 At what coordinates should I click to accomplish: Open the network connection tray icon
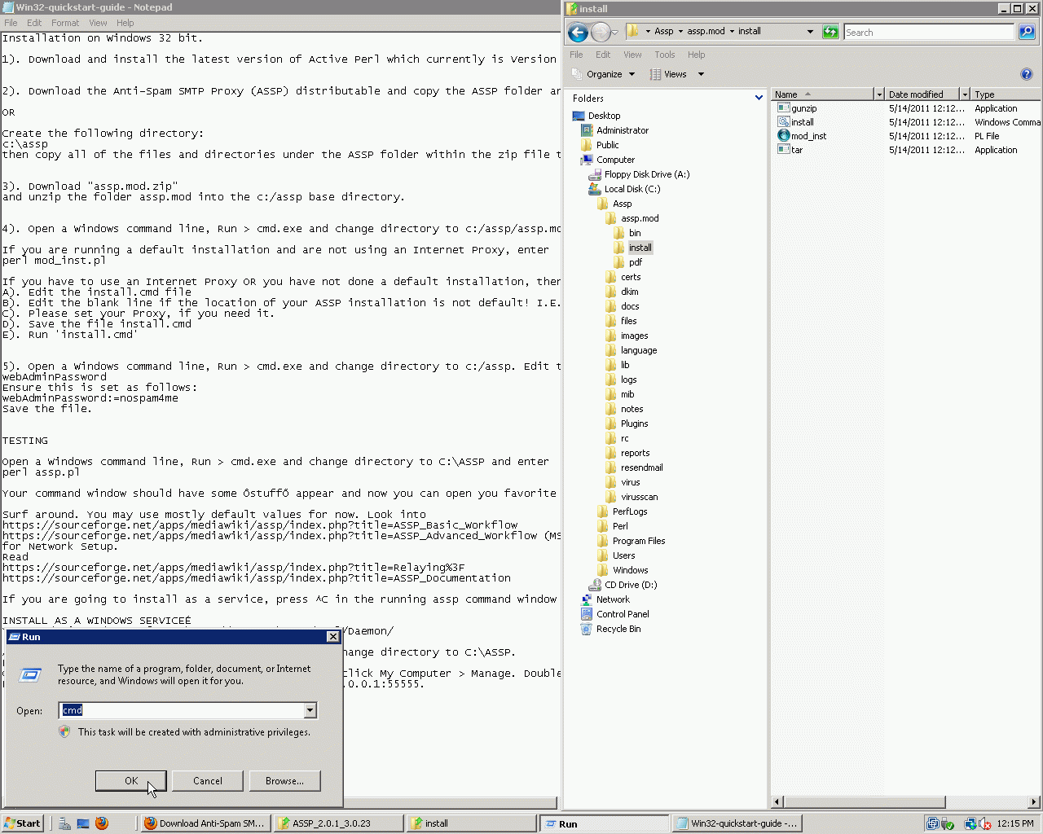970,823
